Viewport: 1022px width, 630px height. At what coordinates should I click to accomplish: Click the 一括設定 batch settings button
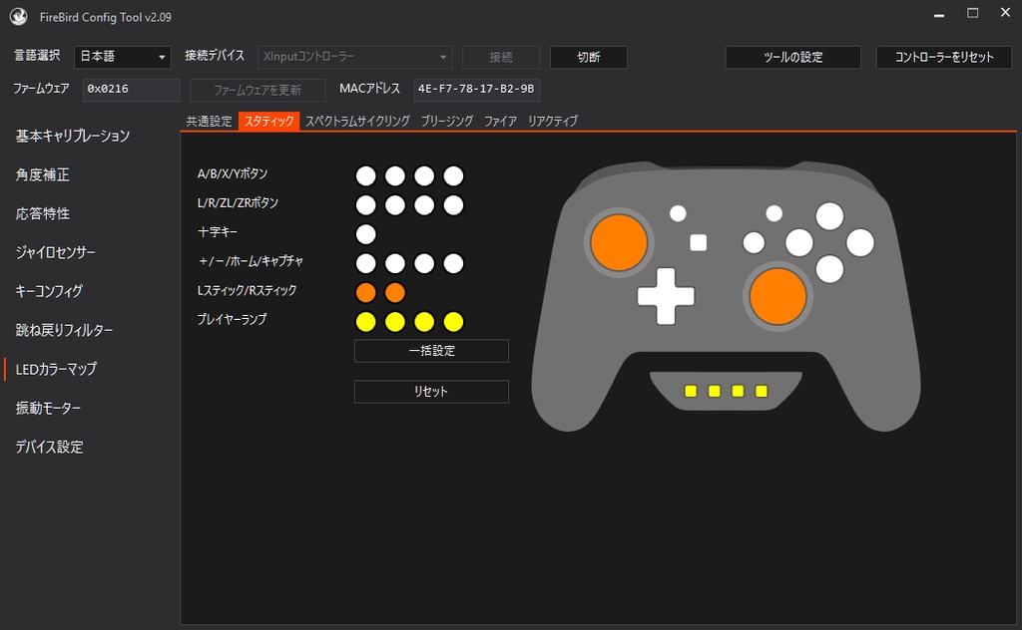click(430, 351)
